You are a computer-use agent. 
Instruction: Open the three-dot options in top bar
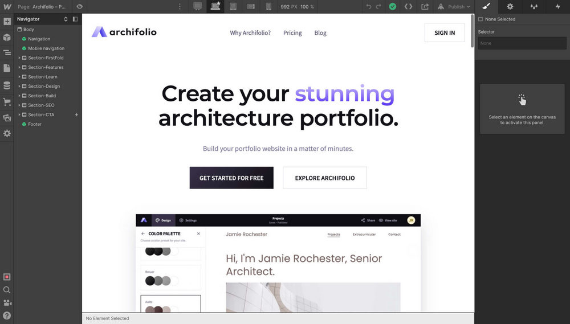click(180, 6)
